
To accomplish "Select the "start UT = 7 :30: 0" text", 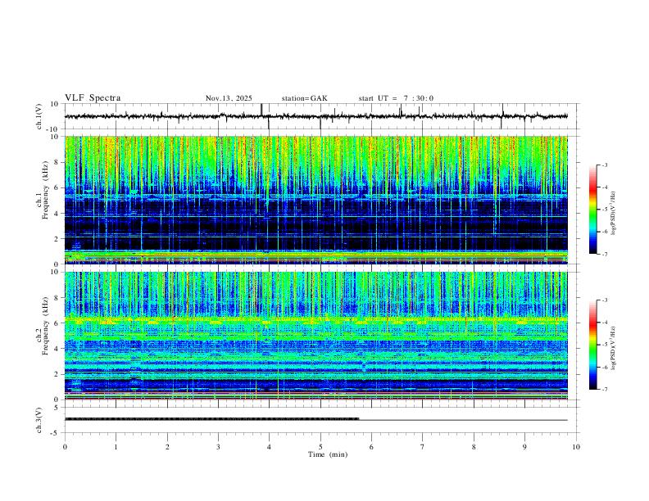I will coord(396,98).
